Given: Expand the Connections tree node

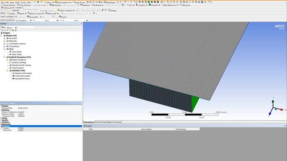Looking at the screenshot, I should (4, 47).
